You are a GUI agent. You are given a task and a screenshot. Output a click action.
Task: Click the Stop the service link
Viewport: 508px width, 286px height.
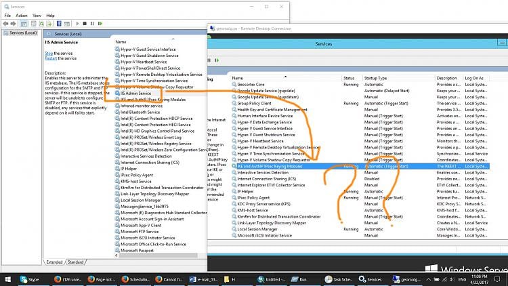coord(49,53)
